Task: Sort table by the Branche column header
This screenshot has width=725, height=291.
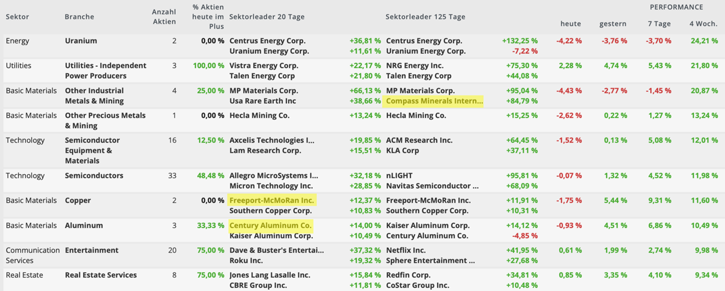Action: coord(80,17)
